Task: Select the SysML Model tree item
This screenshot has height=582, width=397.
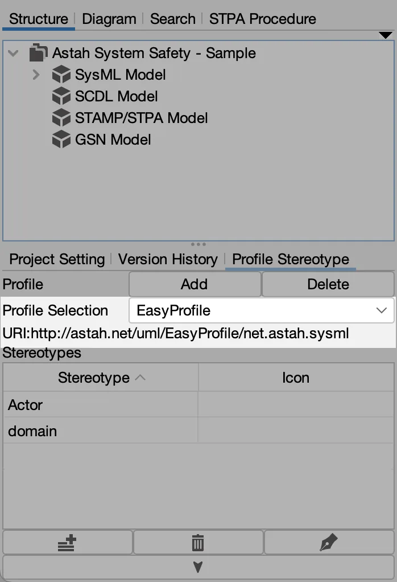Action: click(x=120, y=75)
